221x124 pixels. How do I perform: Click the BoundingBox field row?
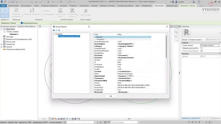123,44
